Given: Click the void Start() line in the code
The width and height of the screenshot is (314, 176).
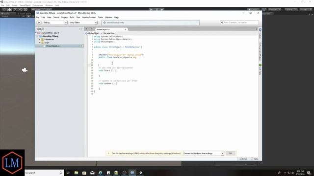Looking at the screenshot, I should (x=107, y=70).
